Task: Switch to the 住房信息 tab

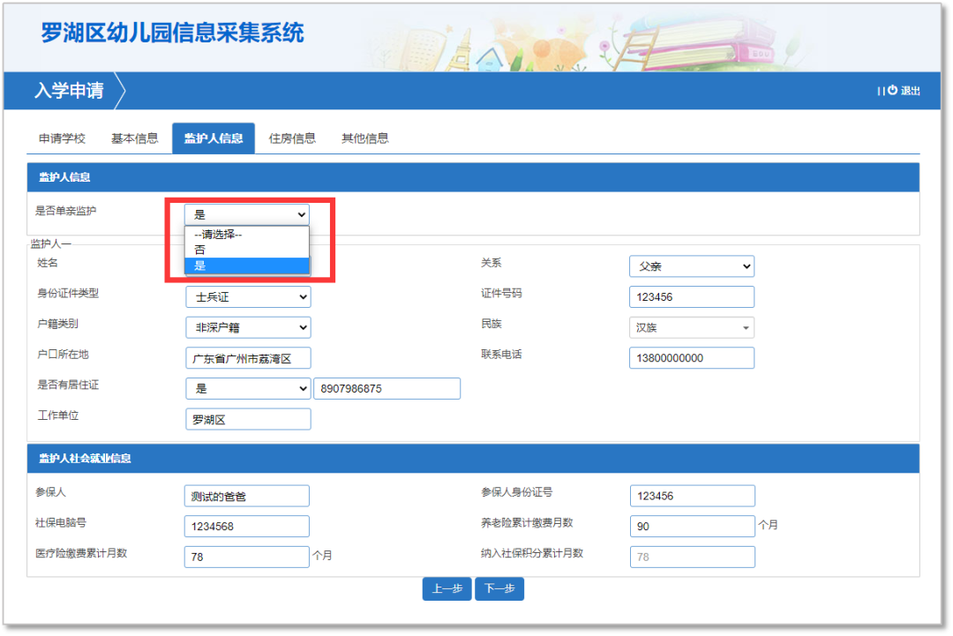Action: (293, 138)
